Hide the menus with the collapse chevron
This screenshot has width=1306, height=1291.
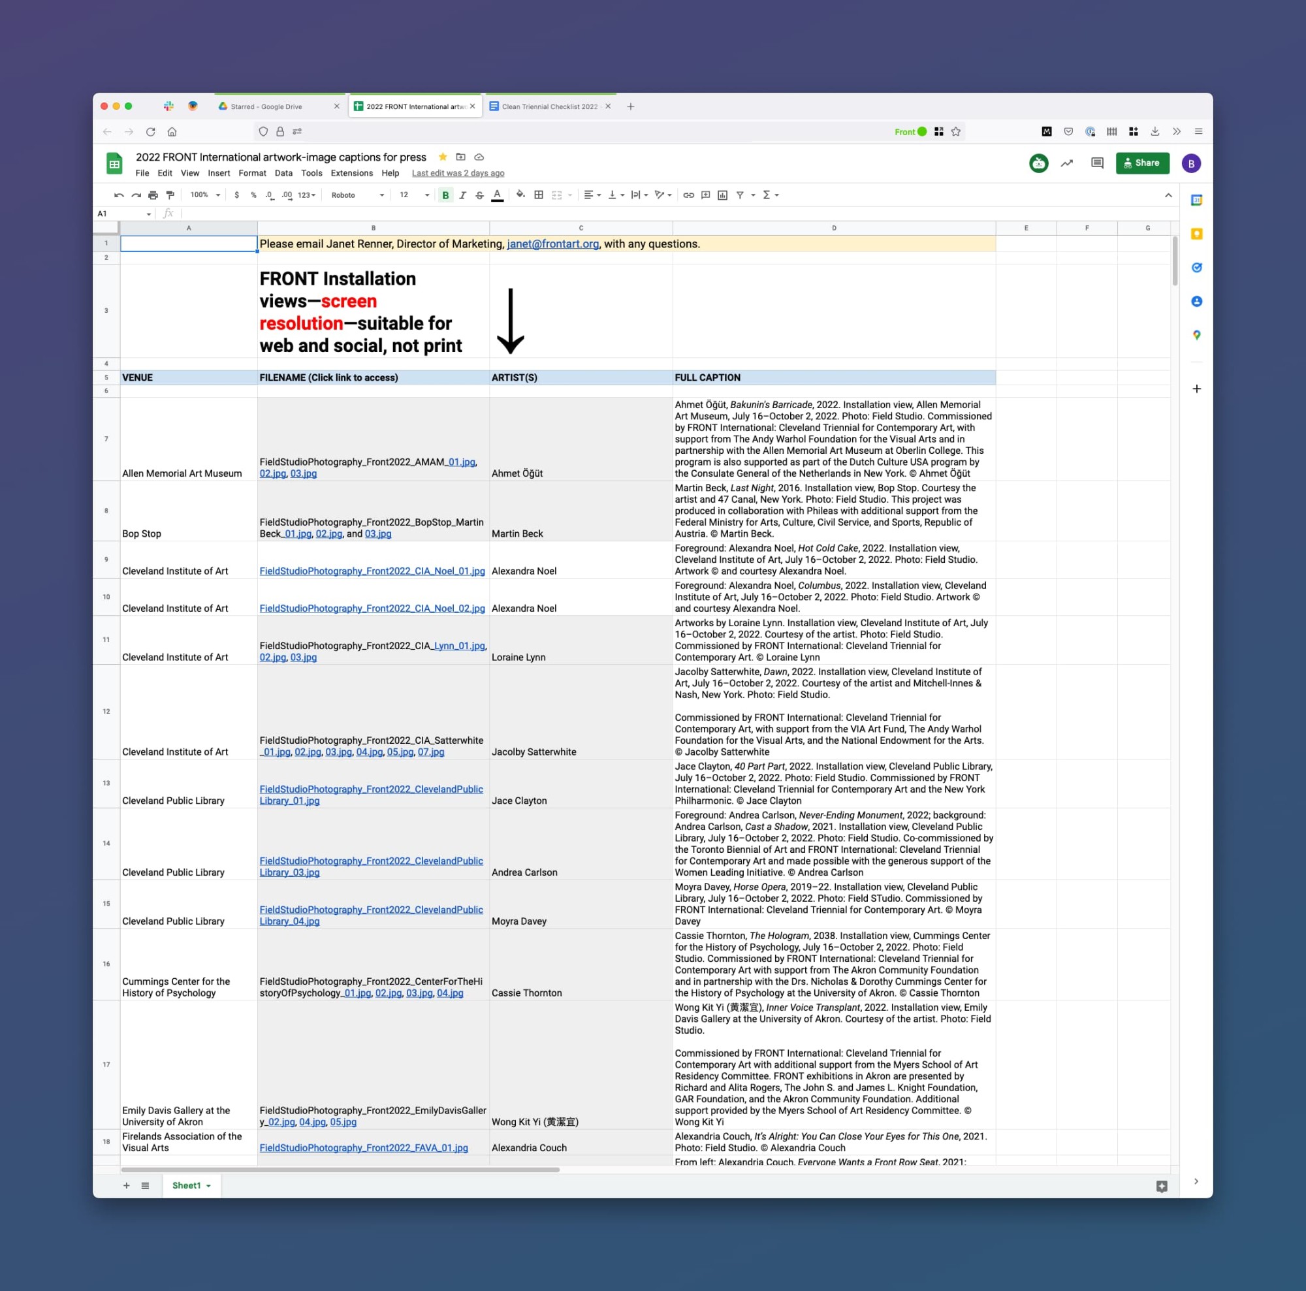click(1168, 195)
